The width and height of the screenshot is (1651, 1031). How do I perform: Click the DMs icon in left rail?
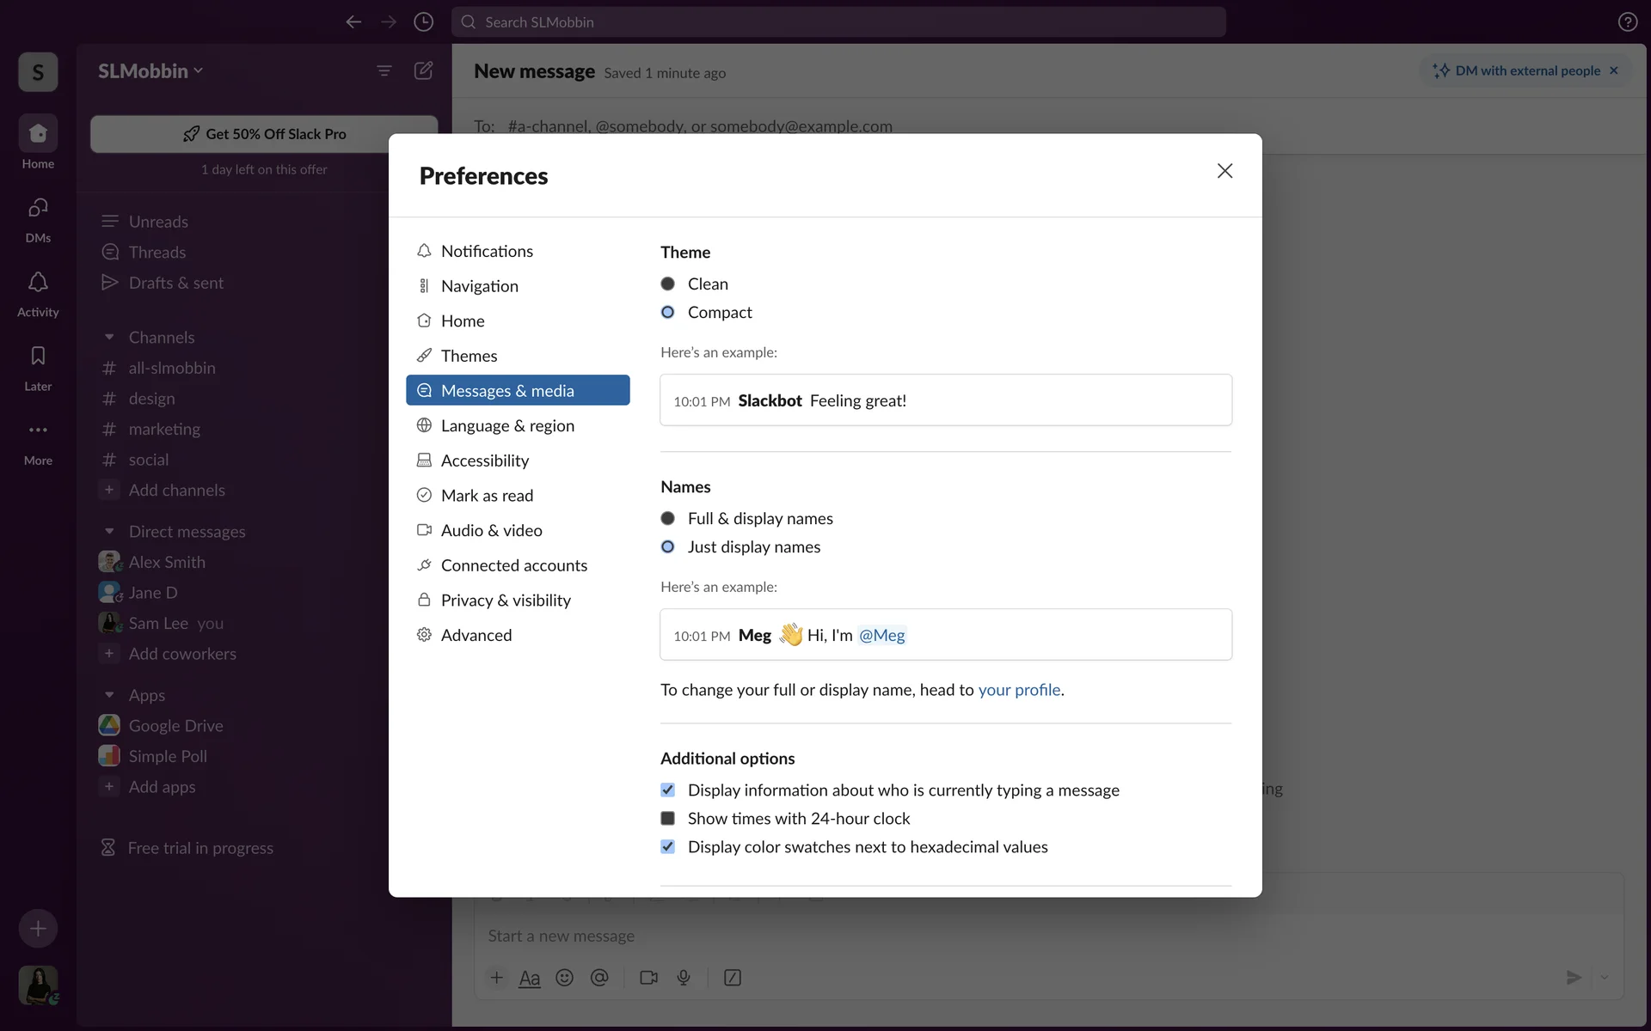[38, 209]
